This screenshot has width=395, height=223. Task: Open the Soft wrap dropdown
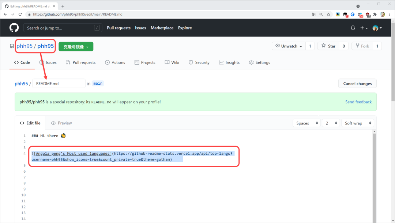coord(358,123)
